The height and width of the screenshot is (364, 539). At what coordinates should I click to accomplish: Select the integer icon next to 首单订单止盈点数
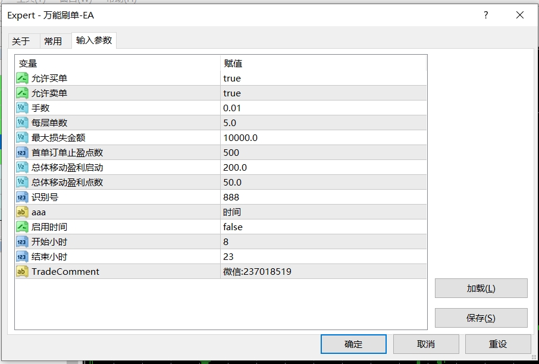pyautogui.click(x=22, y=152)
